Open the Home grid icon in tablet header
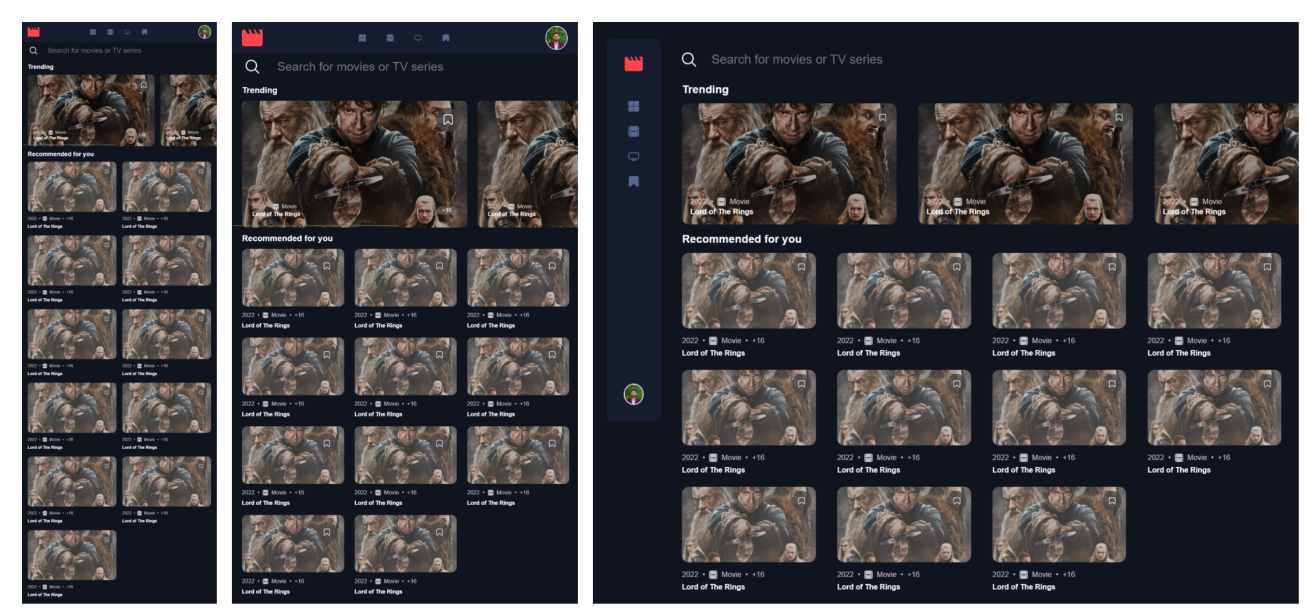This screenshot has width=1306, height=611. point(362,38)
